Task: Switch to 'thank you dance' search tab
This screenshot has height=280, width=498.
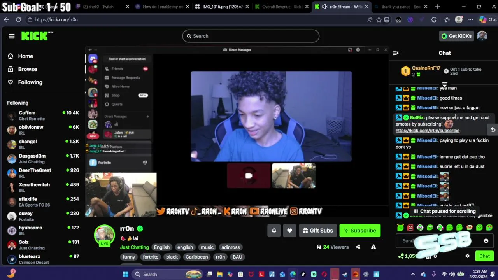Action: pyautogui.click(x=401, y=7)
